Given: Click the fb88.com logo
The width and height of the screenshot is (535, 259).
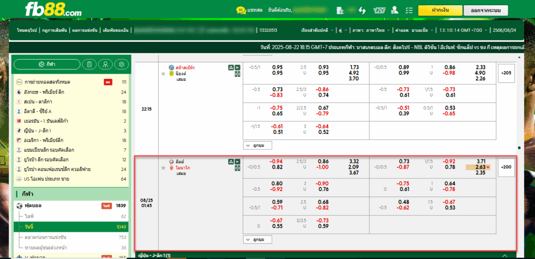Looking at the screenshot, I should click(x=53, y=10).
